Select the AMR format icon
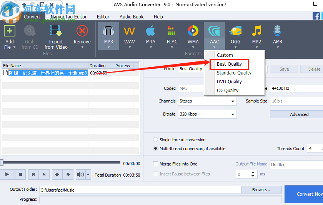The height and width of the screenshot is (205, 323). pos(278,31)
